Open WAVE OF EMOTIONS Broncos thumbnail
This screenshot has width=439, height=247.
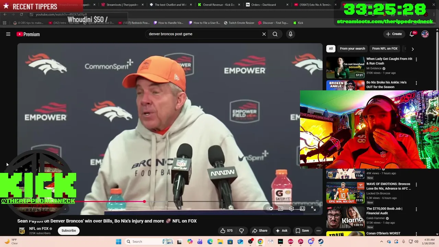coord(345,193)
